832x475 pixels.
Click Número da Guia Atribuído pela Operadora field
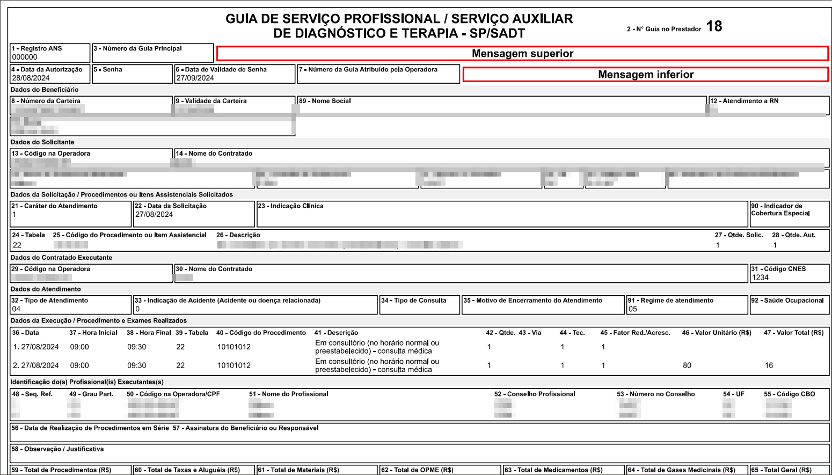(x=378, y=74)
